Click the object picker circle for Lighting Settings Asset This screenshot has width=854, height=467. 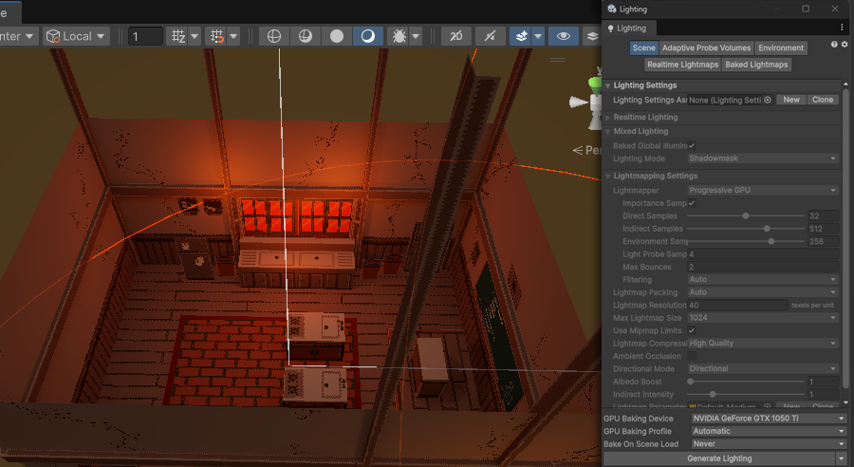pyautogui.click(x=768, y=100)
